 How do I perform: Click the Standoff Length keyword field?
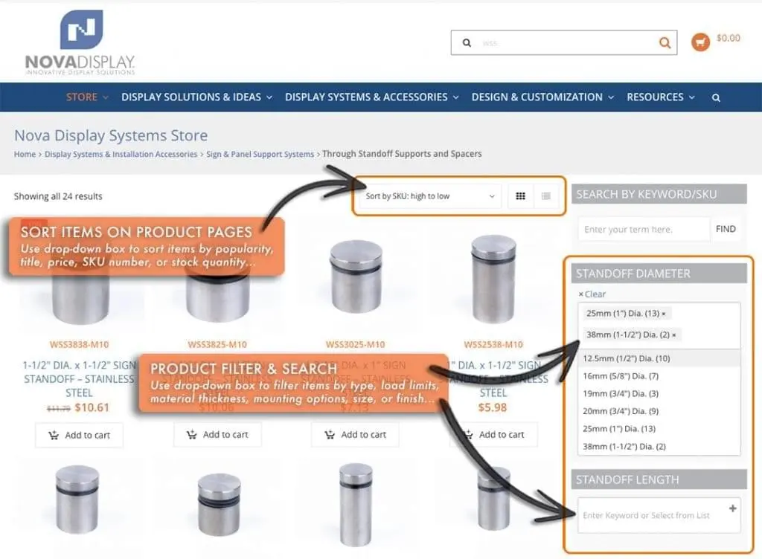click(659, 515)
